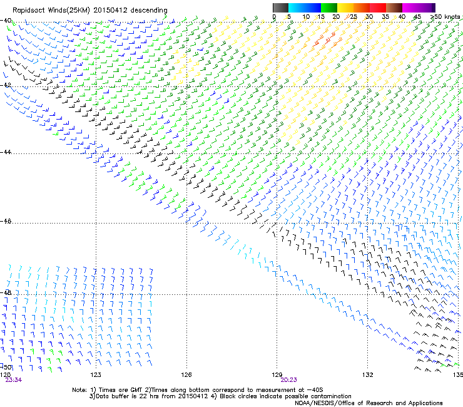Click the purple 20:23 swath time stamp
Image resolution: width=463 pixels, height=407 pixels.
tap(289, 380)
